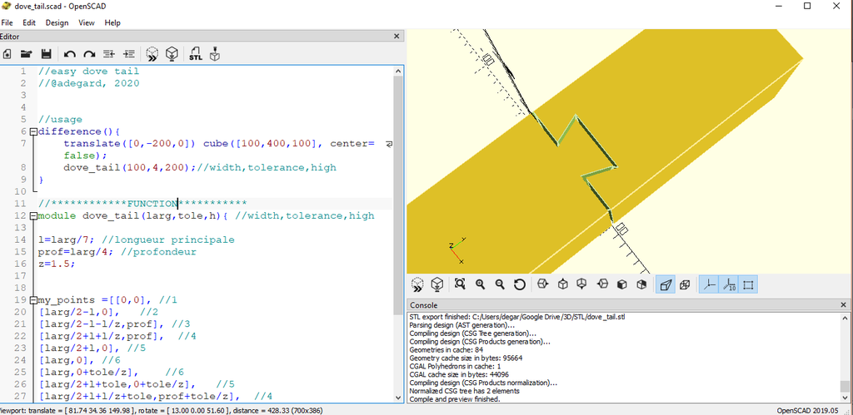The image size is (853, 415).
Task: Toggle the Perspective projection button
Action: pyautogui.click(x=665, y=284)
